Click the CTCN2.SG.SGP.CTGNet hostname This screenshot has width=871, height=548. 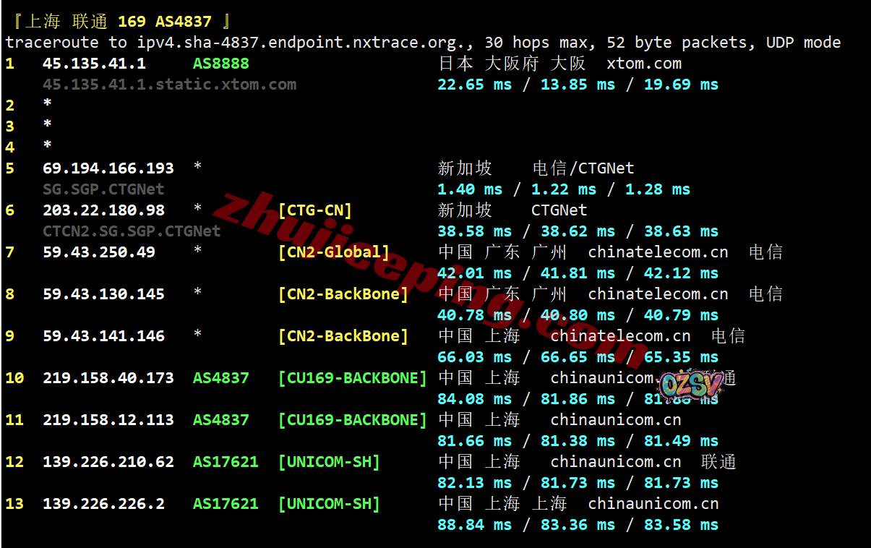[x=132, y=231]
